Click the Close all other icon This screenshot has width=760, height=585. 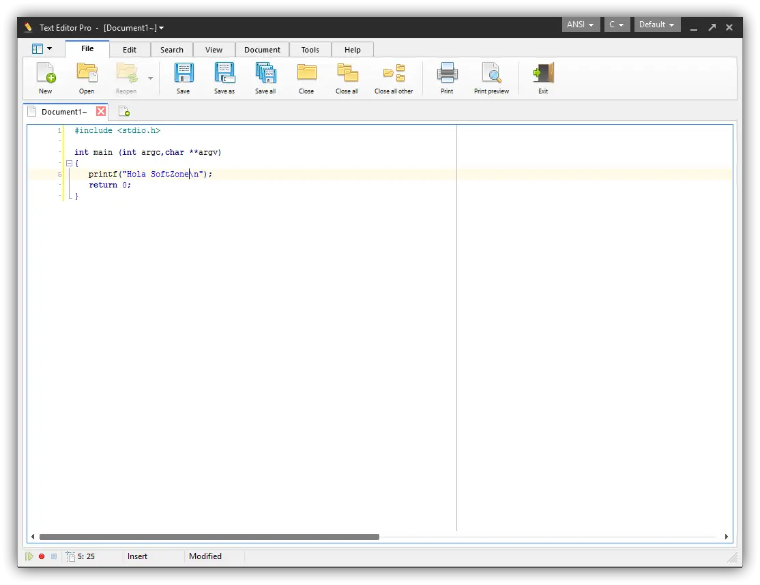tap(394, 73)
